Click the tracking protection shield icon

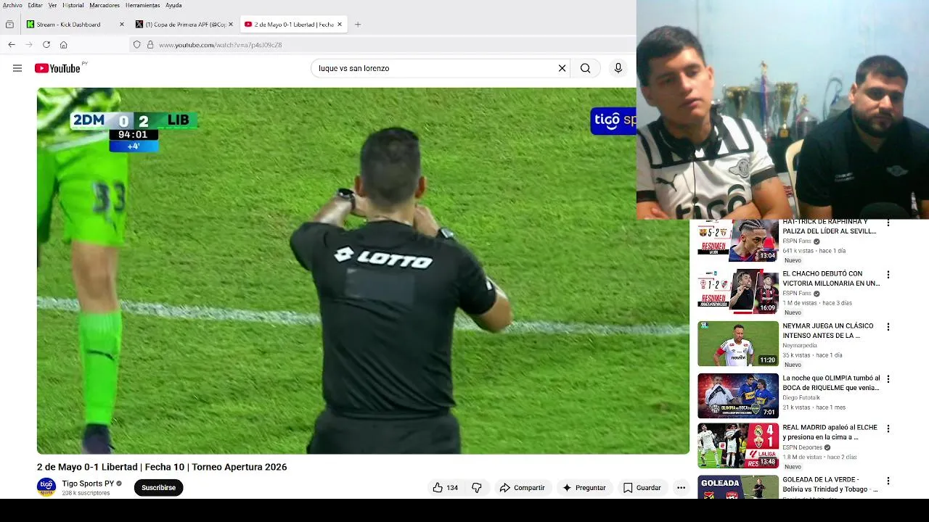click(x=136, y=45)
